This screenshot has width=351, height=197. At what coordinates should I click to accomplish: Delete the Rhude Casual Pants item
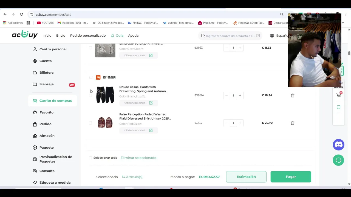(293, 95)
